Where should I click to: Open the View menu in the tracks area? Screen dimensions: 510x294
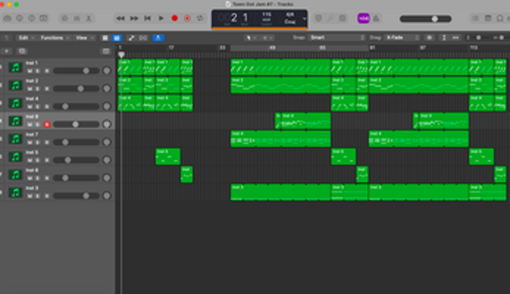83,38
